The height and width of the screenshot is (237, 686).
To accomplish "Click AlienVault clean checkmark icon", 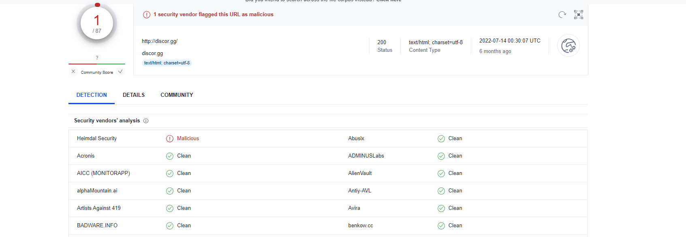I will tap(441, 173).
